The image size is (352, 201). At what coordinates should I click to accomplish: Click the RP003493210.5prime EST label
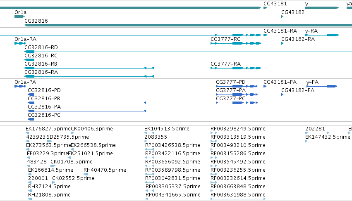tap(238, 145)
